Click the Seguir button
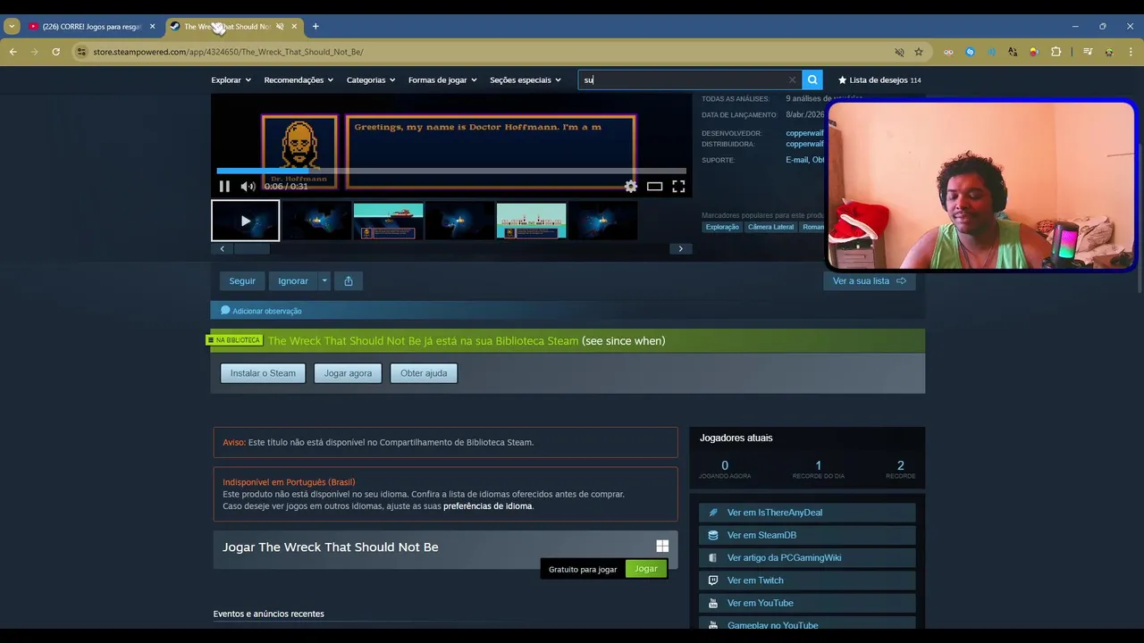Image resolution: width=1144 pixels, height=643 pixels. [x=242, y=281]
